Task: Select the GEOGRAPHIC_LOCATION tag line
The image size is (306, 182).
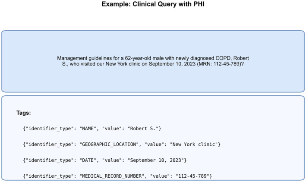Action: (122, 144)
